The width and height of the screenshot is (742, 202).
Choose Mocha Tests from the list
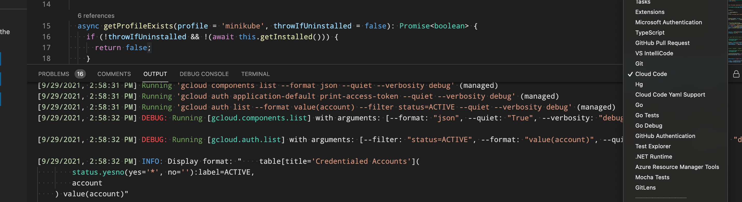tap(652, 177)
